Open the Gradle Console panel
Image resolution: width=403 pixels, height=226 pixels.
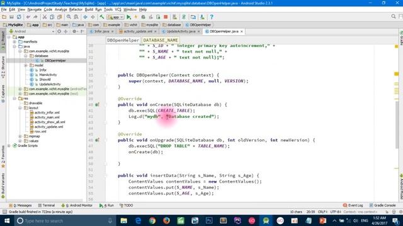pos(382,205)
